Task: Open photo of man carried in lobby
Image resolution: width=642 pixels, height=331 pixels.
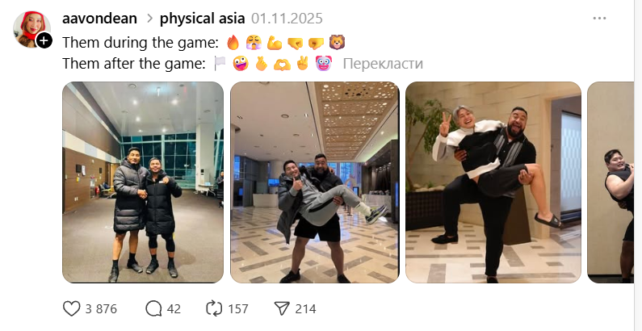Action: 314,182
